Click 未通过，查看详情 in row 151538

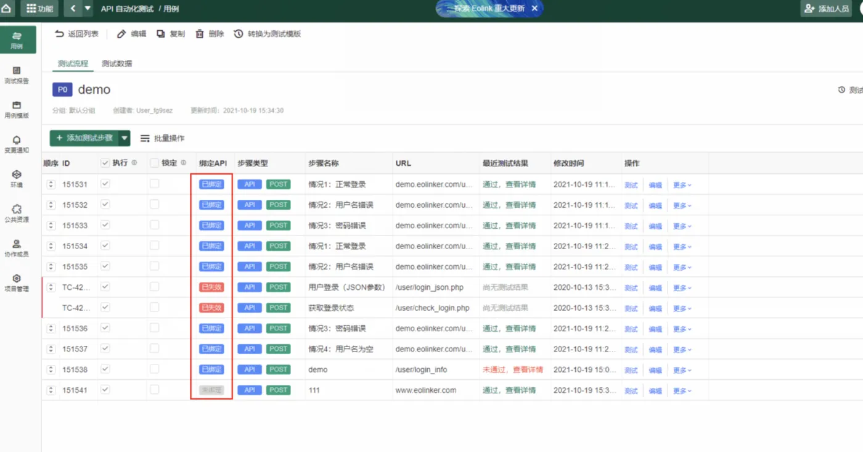(513, 370)
